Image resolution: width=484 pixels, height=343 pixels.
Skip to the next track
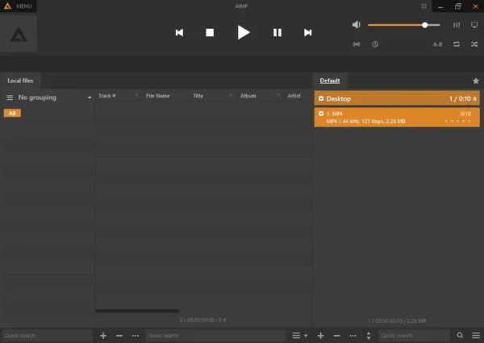pos(307,32)
